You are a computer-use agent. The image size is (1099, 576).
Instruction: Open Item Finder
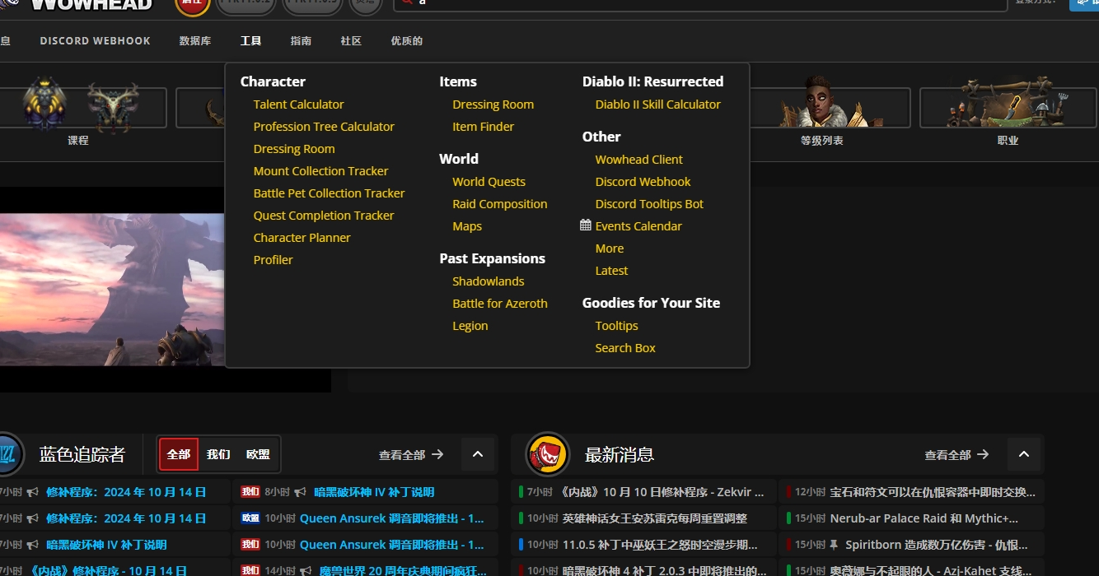[x=483, y=127]
